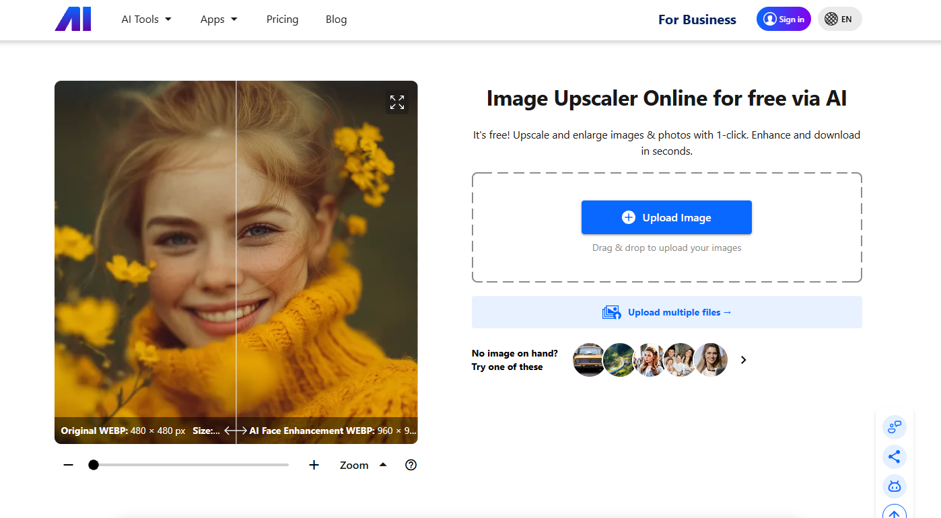Open the robot assistant icon in sidebar
The height and width of the screenshot is (518, 941).
click(x=895, y=486)
